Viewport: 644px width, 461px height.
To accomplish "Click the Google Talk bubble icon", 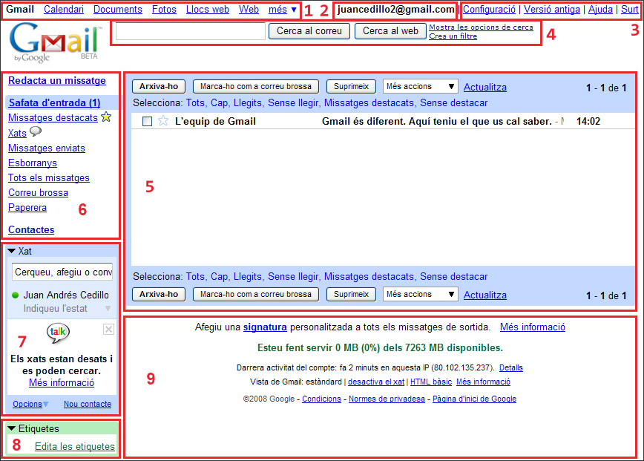I will coord(59,334).
